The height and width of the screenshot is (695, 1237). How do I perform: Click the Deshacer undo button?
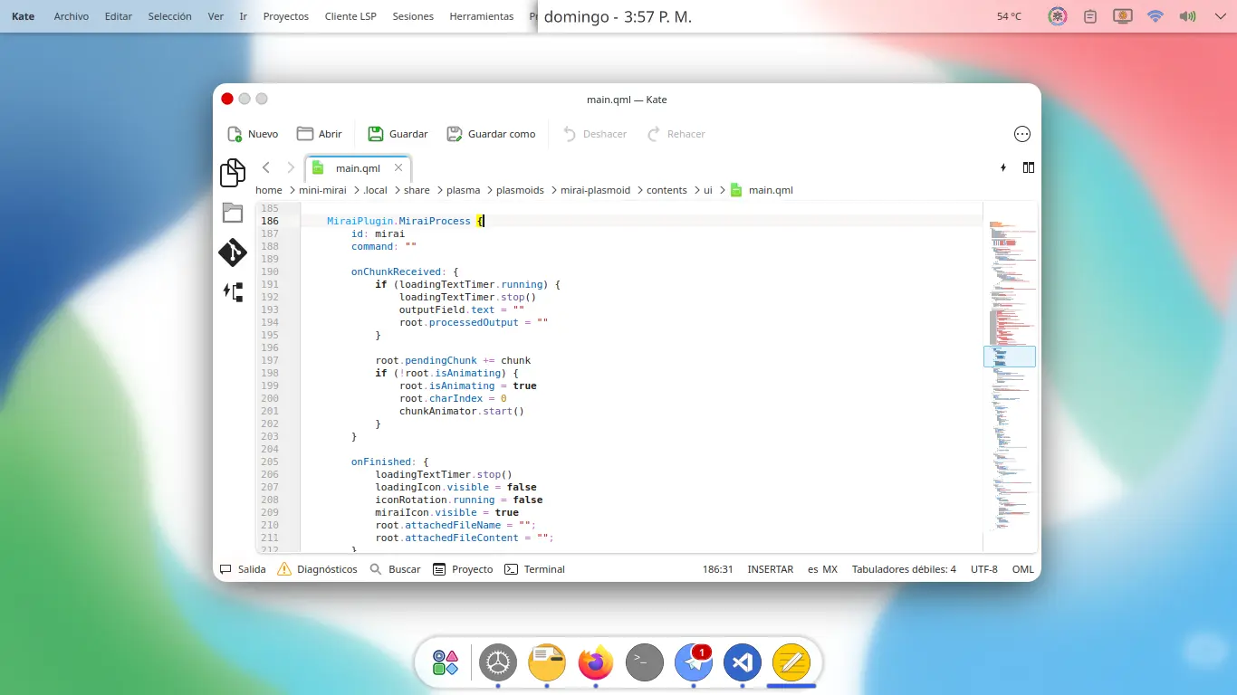coord(594,134)
